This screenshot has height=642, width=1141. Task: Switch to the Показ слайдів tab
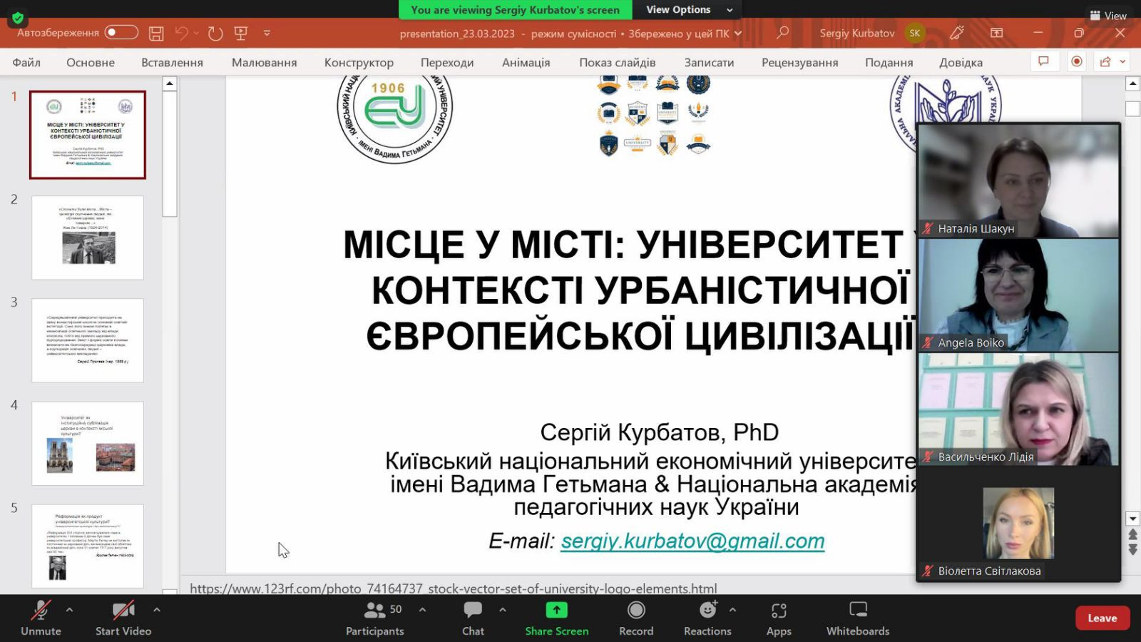(617, 63)
